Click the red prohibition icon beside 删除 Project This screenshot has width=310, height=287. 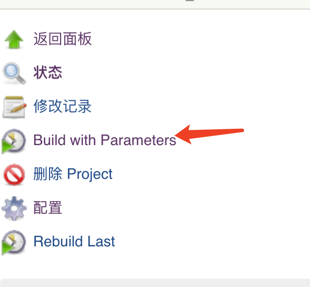coord(14,175)
